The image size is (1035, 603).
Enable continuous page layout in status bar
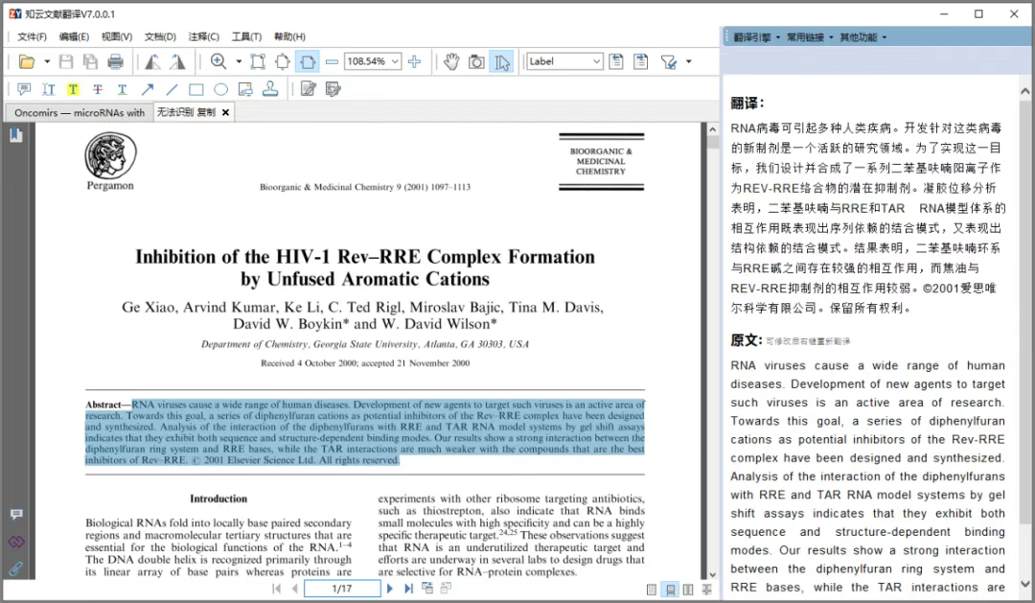pos(670,589)
